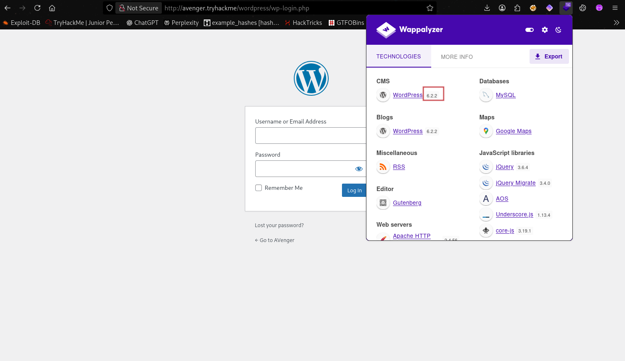The image size is (625, 361).
Task: Expand hidden bookmarks overflow chevron
Action: point(616,23)
